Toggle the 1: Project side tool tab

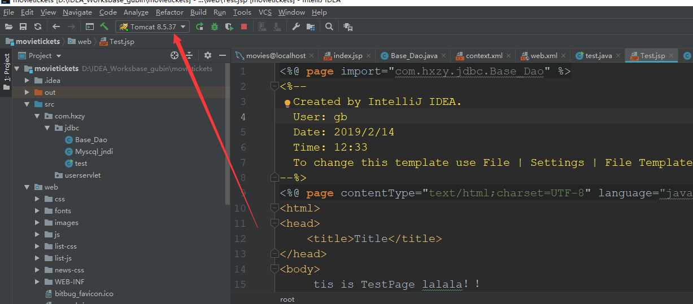6,72
